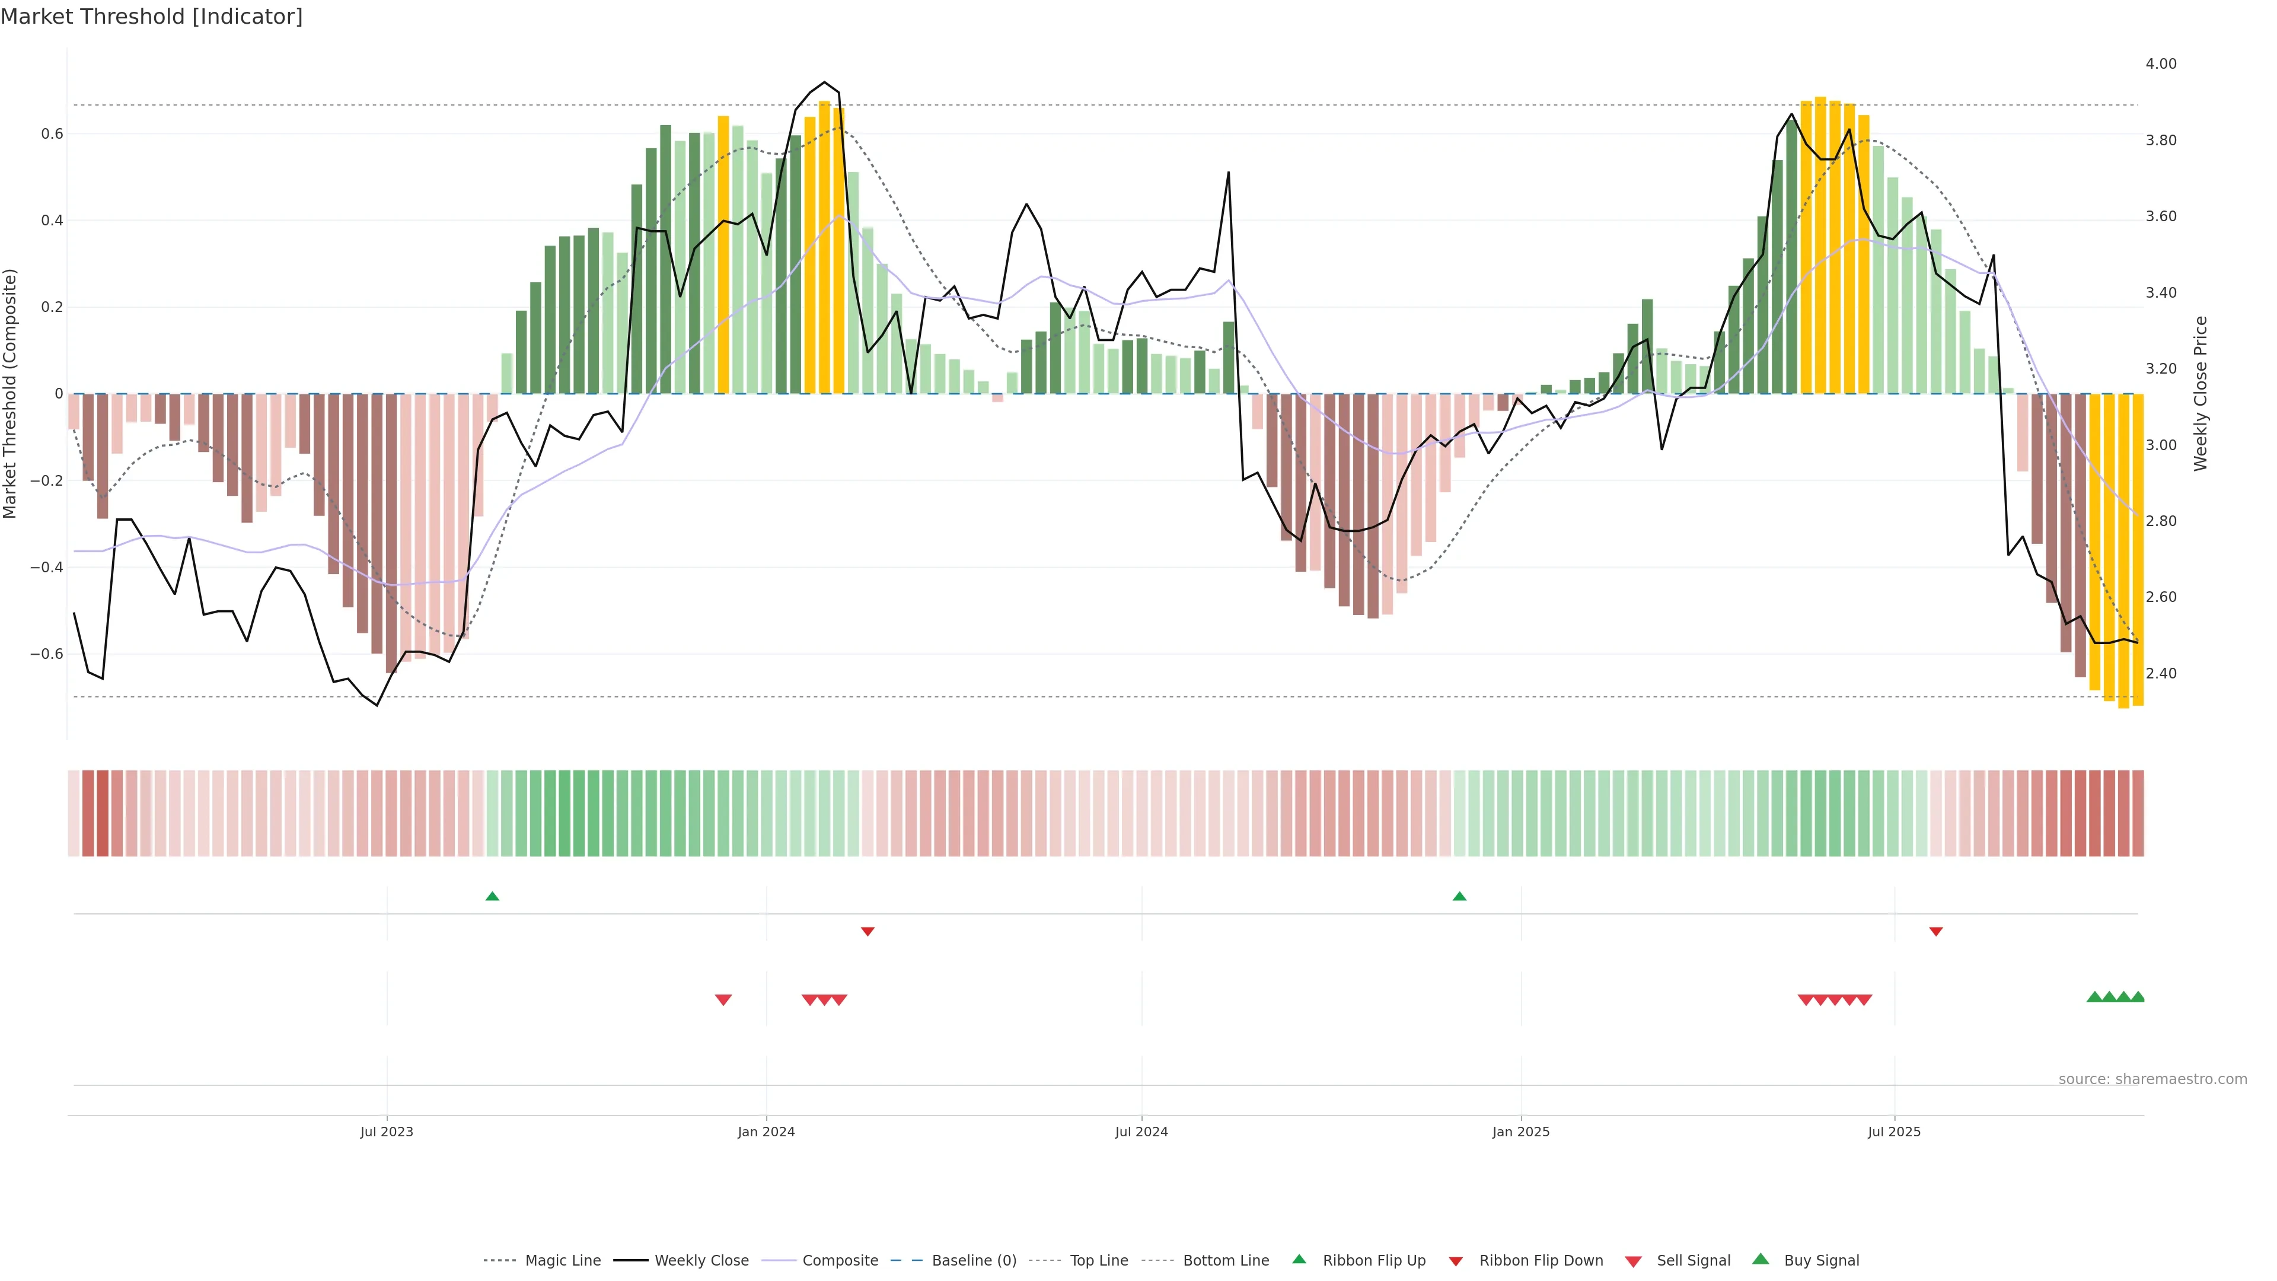Click the Jul 2024 axis label
The image size is (2277, 1281).
pos(1141,1132)
